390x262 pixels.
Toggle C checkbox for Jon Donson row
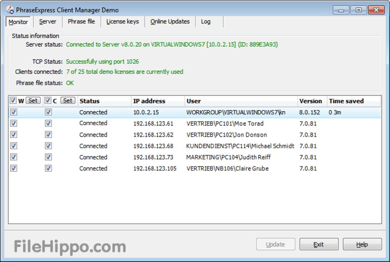48,134
